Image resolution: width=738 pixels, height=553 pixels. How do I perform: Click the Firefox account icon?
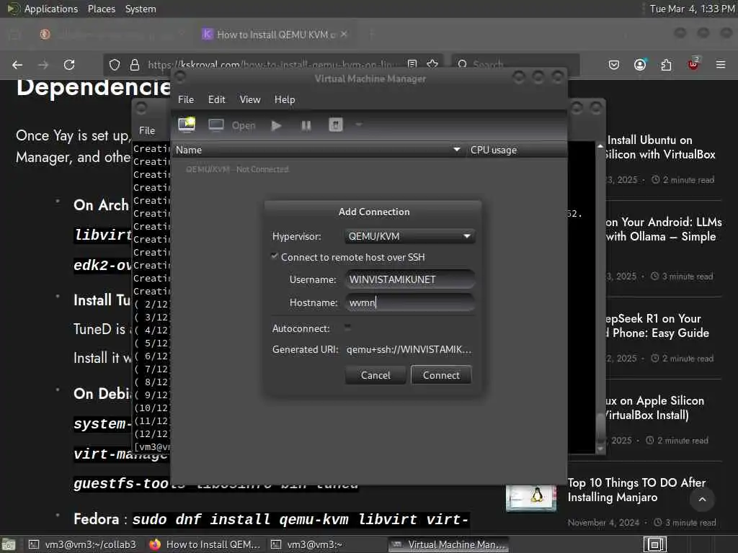click(x=640, y=65)
